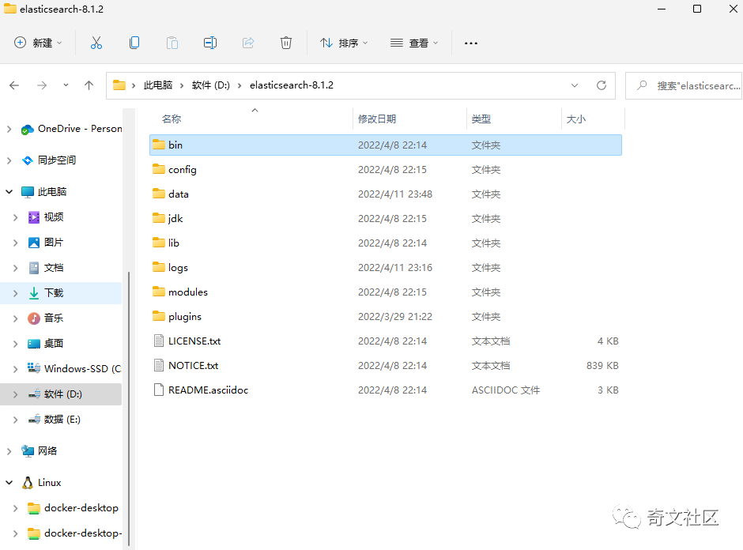This screenshot has height=550, width=743.
Task: Refresh the folder view
Action: tap(601, 85)
